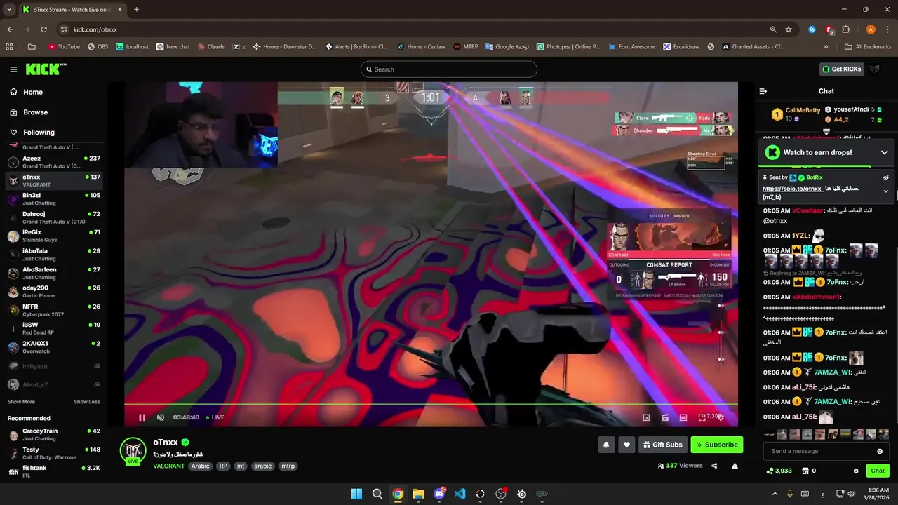Open video player settings gear
Image resolution: width=898 pixels, height=505 pixels.
point(720,417)
